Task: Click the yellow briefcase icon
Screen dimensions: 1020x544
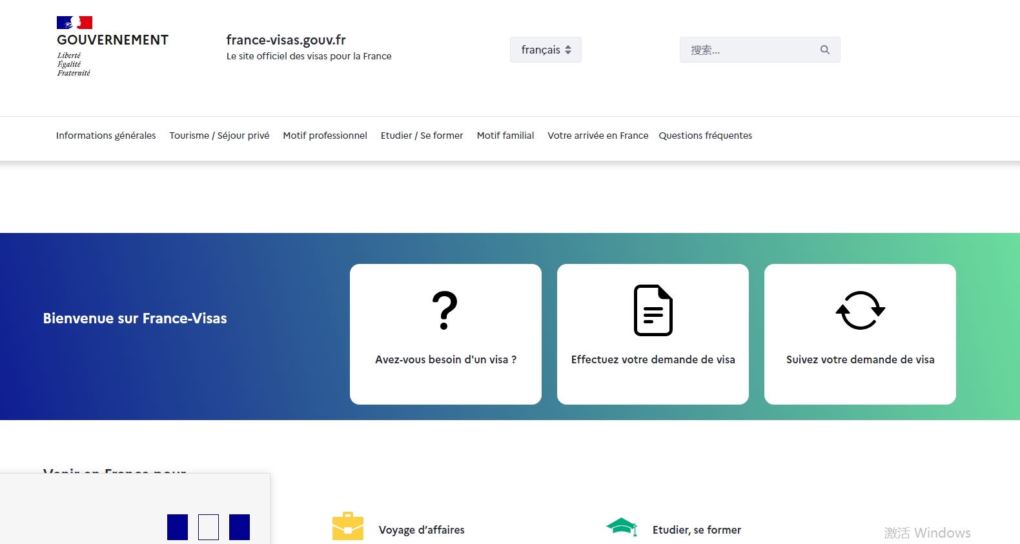Action: pyautogui.click(x=348, y=527)
